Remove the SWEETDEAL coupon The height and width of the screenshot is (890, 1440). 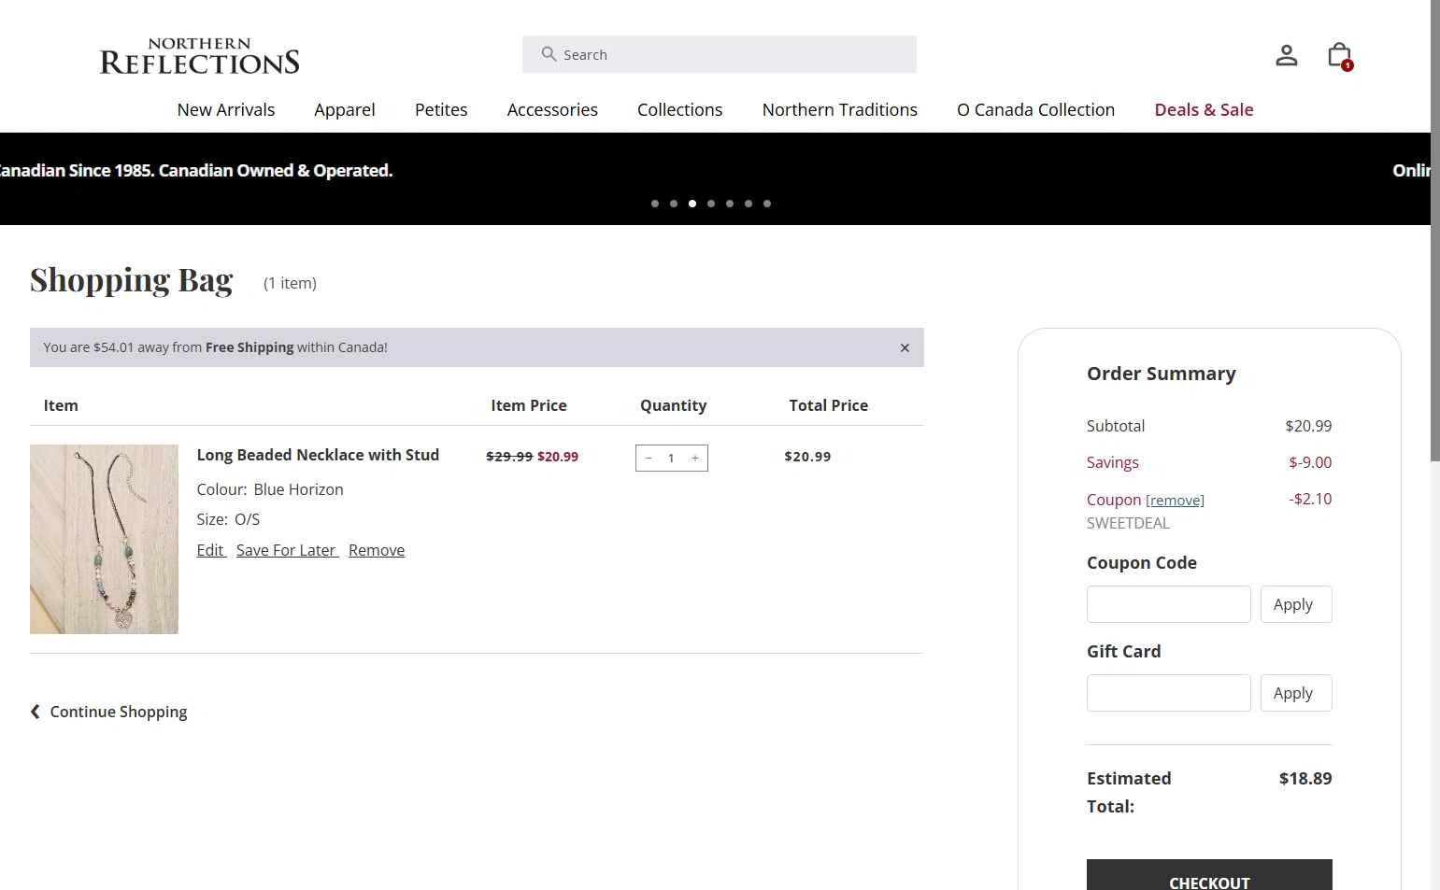pyautogui.click(x=1175, y=501)
